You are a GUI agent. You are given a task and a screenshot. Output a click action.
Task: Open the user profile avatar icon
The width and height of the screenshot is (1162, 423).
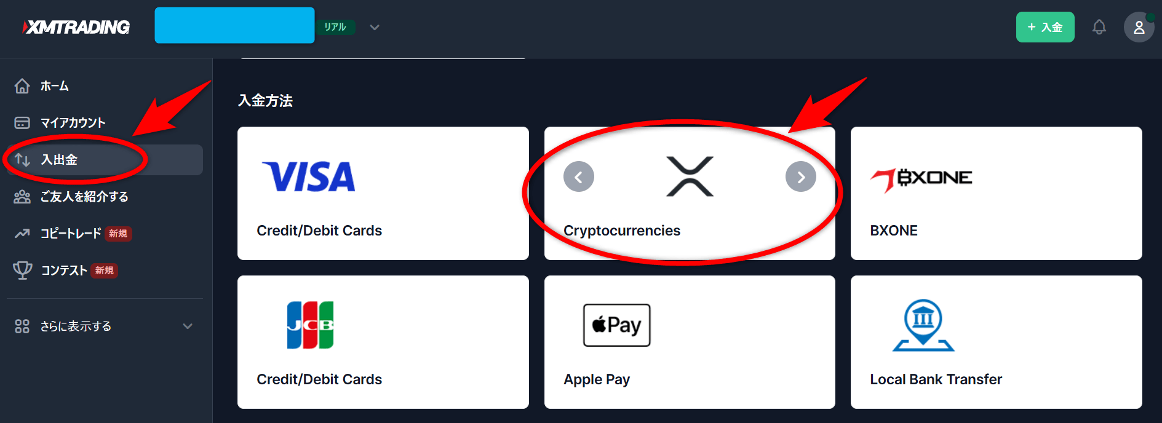click(1139, 27)
